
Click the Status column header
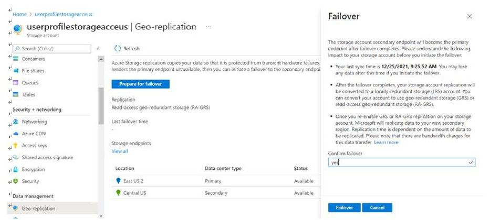click(x=300, y=168)
